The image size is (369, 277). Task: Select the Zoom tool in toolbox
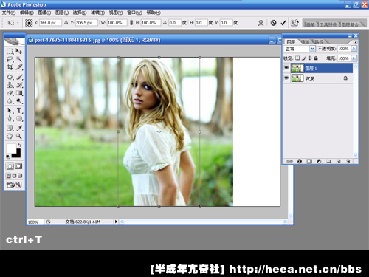[x=19, y=136]
